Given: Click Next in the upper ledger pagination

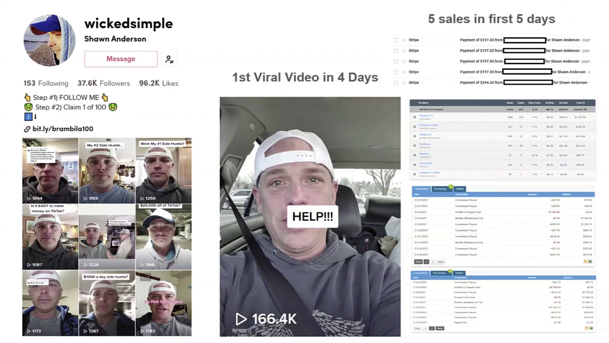Looking at the screenshot, I should pos(441,262).
